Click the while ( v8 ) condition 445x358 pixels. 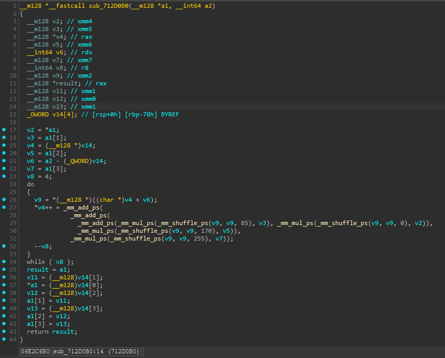[x=50, y=262]
